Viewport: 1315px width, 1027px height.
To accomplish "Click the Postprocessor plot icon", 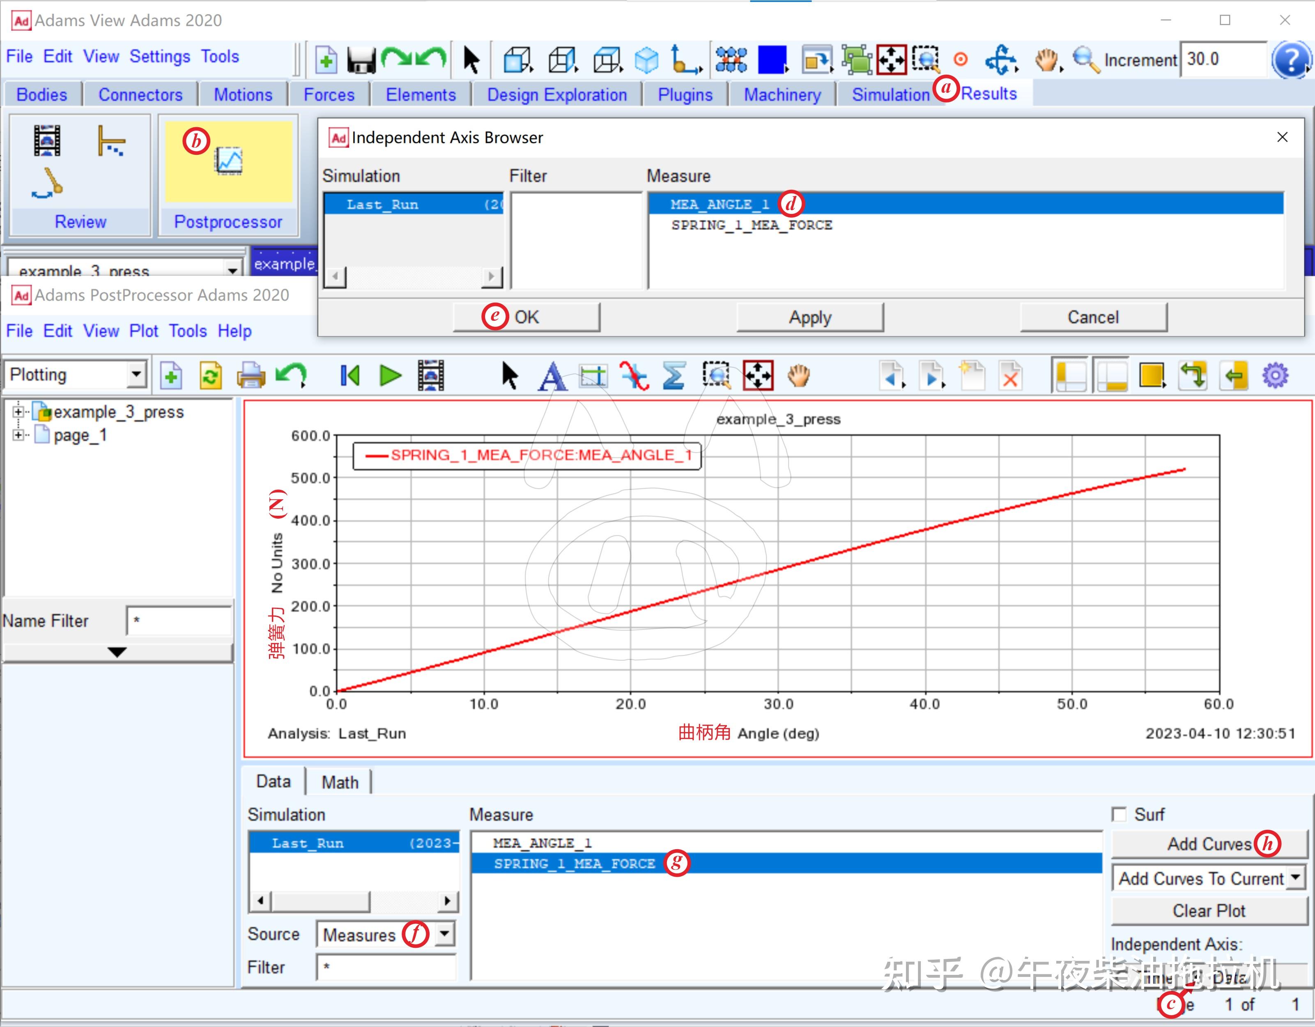I will [229, 161].
